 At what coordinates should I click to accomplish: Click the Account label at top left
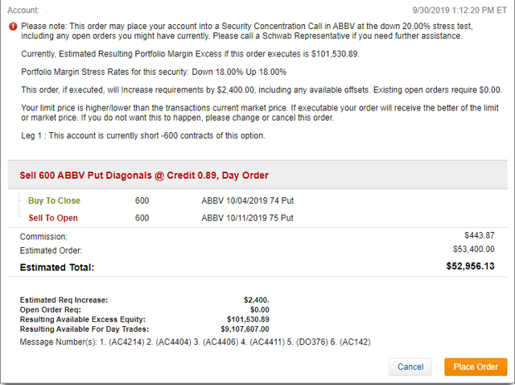[23, 10]
